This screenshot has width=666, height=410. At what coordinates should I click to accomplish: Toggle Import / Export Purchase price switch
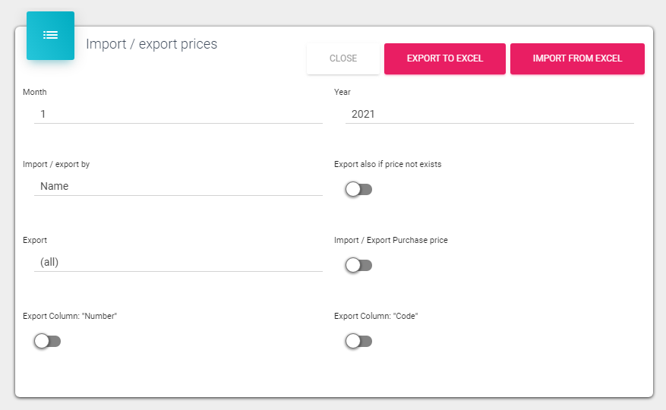pos(358,265)
